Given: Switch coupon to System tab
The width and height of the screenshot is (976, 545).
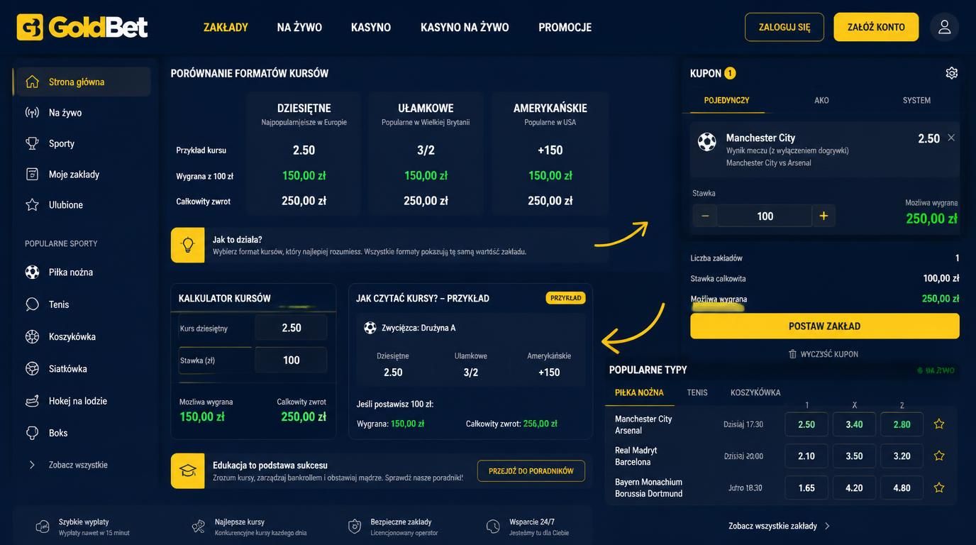Looking at the screenshot, I should coord(916,100).
